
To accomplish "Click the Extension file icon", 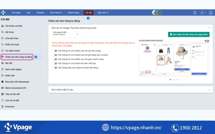I will click(3, 107).
